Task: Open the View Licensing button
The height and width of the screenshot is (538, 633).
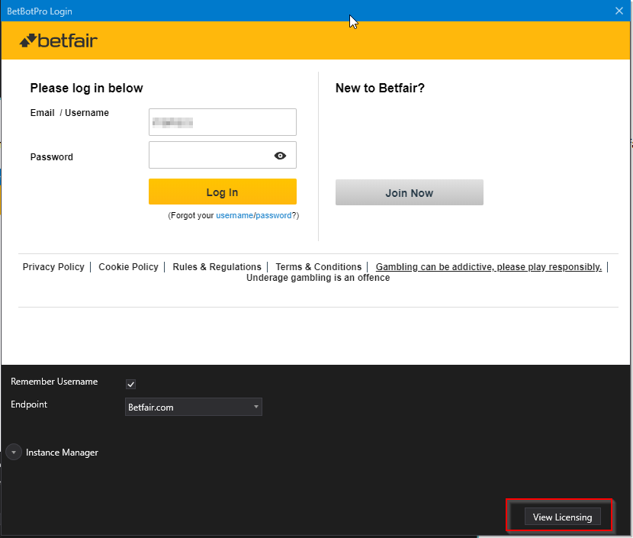Action: point(562,517)
